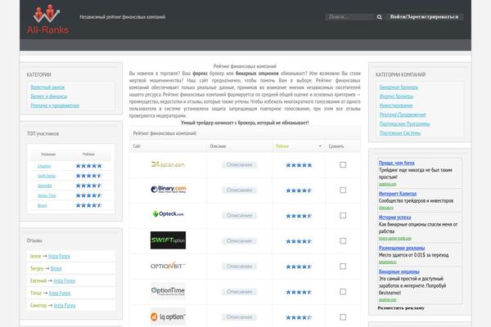491x327 pixels.
Task: Open the OptionTime logo
Action: click(x=168, y=291)
